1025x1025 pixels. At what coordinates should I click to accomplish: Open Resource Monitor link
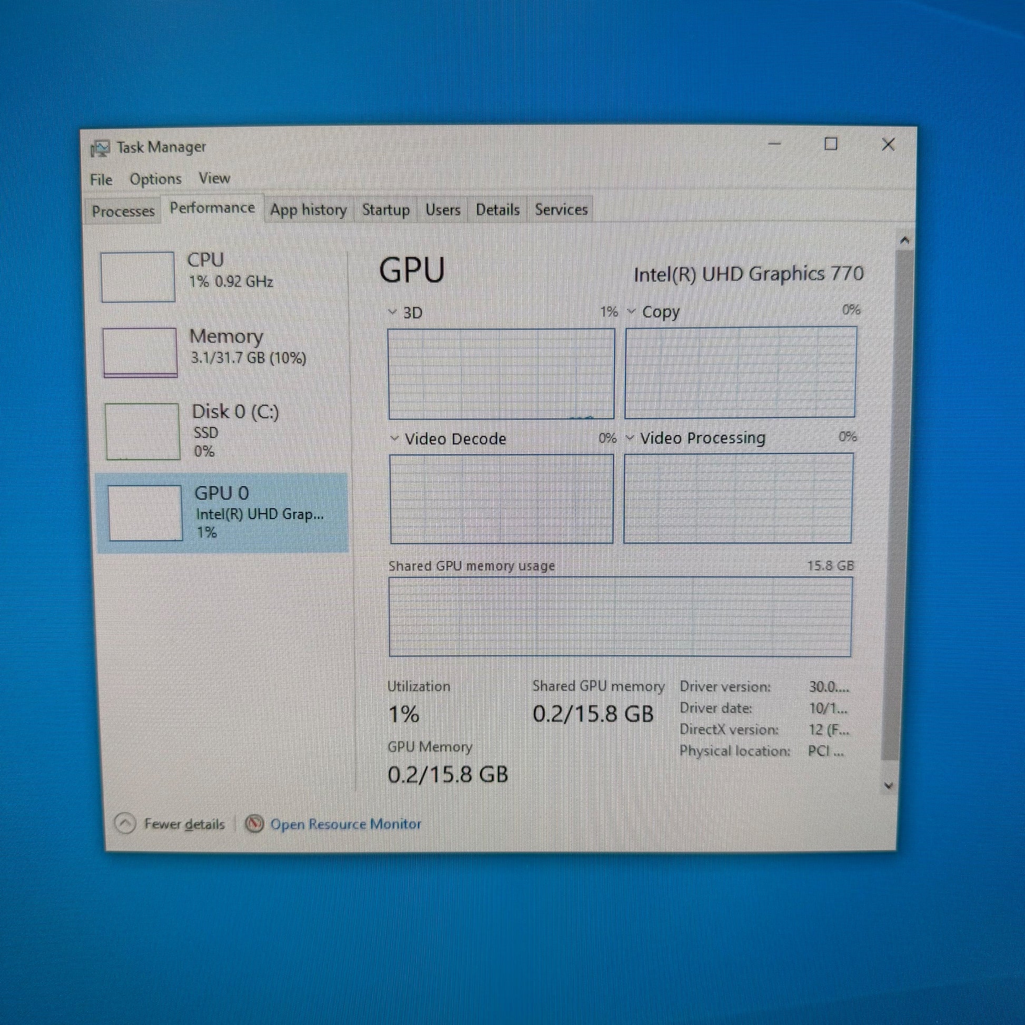coord(346,823)
